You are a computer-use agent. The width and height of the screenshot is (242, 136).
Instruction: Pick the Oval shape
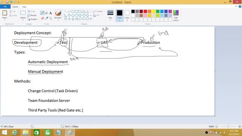(73, 12)
